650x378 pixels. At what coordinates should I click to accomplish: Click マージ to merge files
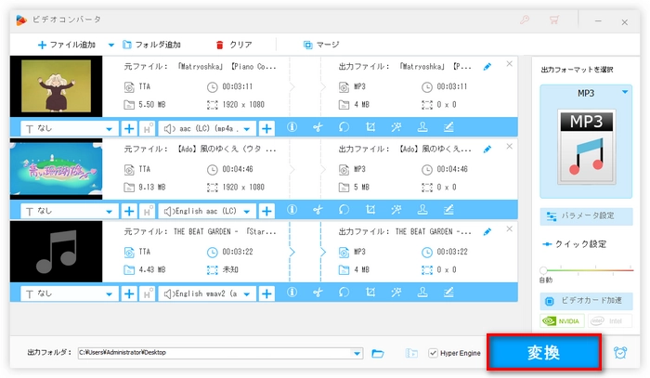pyautogui.click(x=321, y=45)
